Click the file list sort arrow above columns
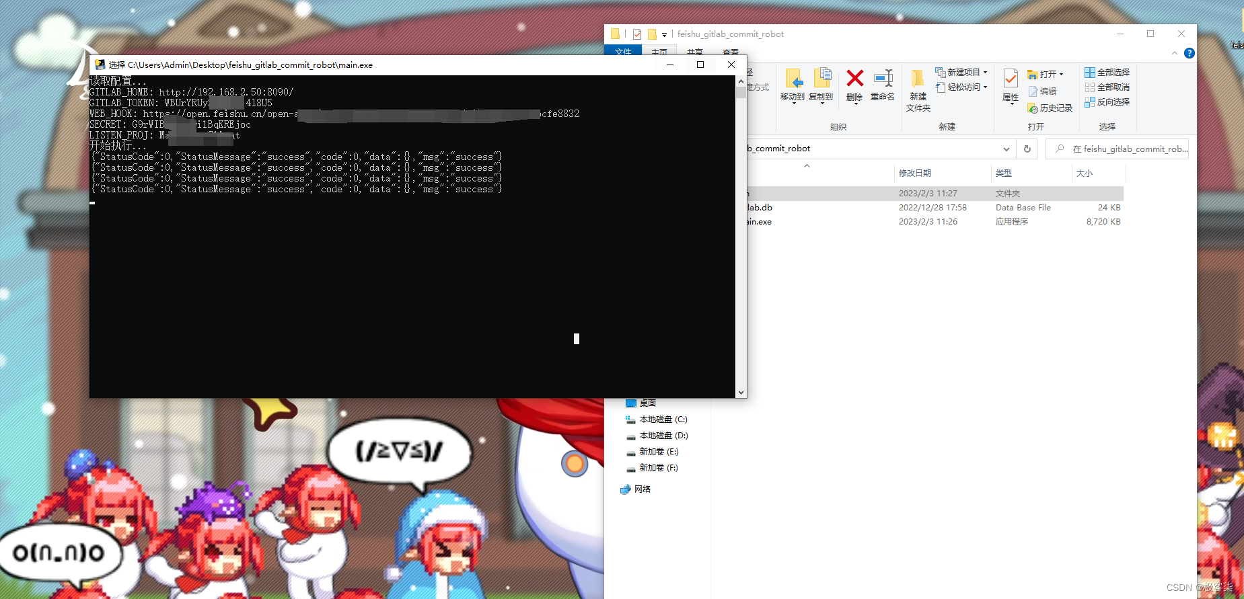Image resolution: width=1244 pixels, height=599 pixels. [807, 165]
